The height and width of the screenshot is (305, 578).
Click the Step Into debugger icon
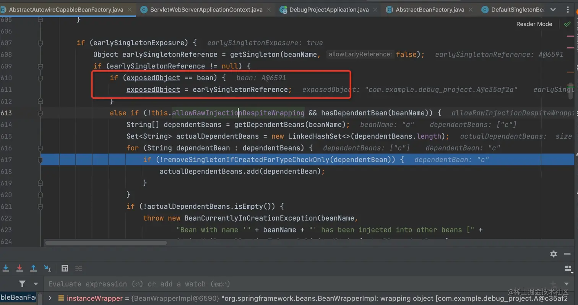click(x=6, y=268)
